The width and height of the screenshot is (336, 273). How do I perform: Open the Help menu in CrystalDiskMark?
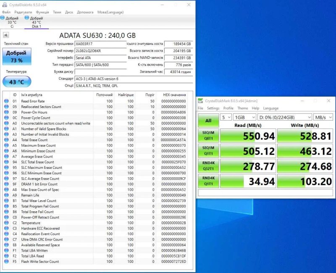click(x=255, y=108)
